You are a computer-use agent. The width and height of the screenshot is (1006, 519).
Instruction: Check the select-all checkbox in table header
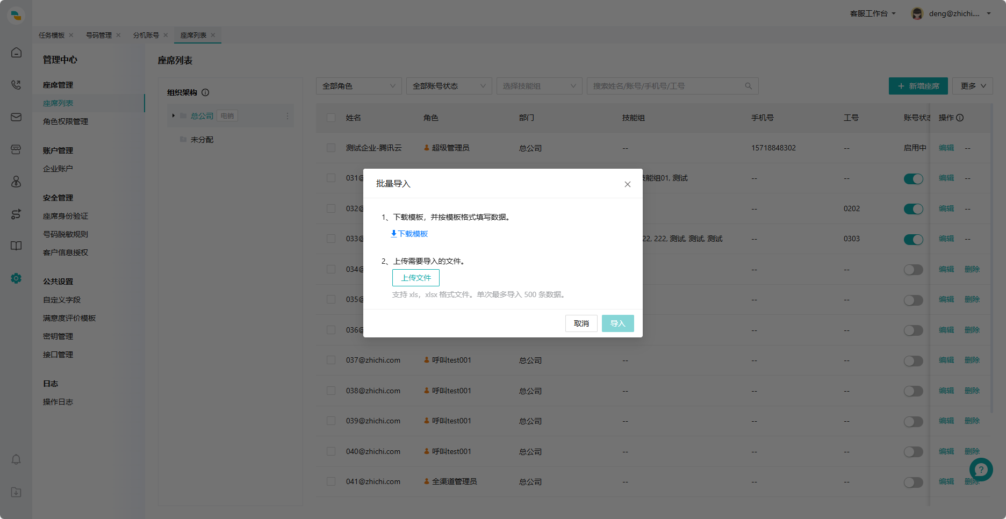(x=331, y=118)
